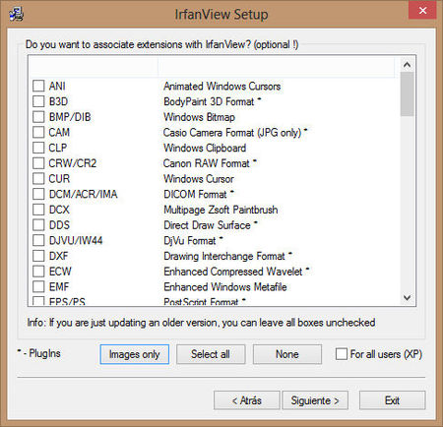Image resolution: width=443 pixels, height=427 pixels.
Task: Continue with the Siguiente button
Action: click(315, 400)
